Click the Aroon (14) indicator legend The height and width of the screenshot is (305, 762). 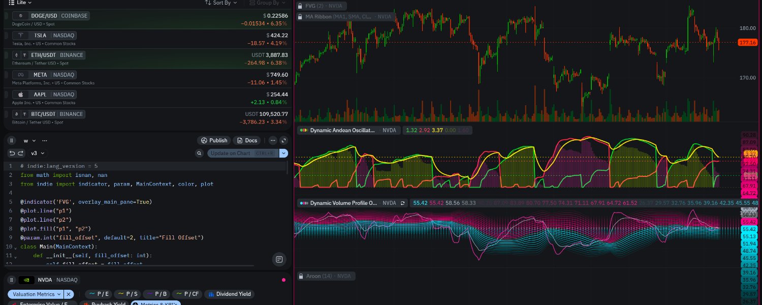tap(326, 276)
